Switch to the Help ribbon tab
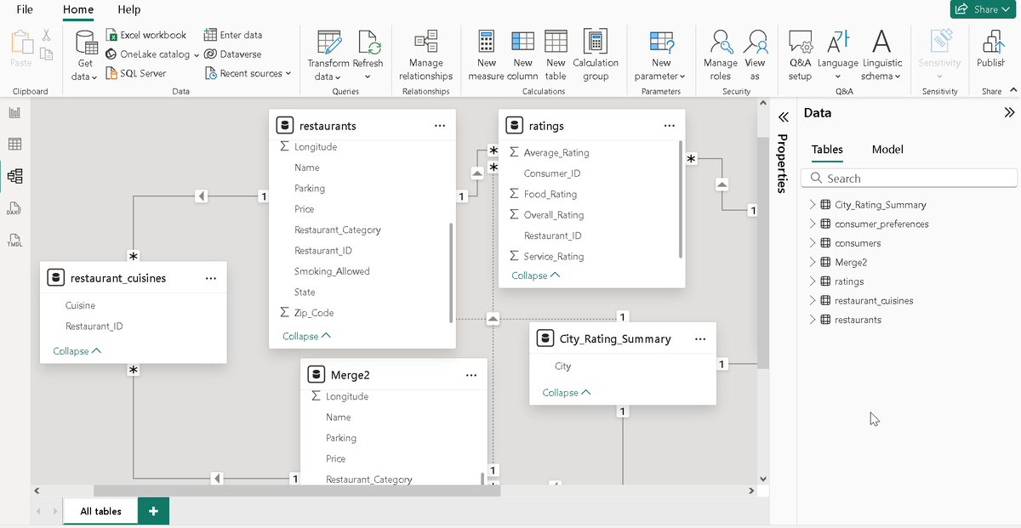 click(129, 9)
